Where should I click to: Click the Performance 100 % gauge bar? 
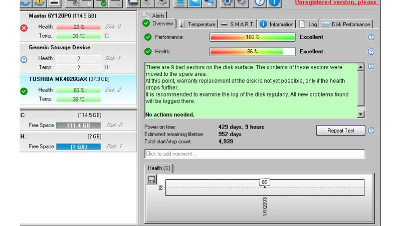point(253,37)
